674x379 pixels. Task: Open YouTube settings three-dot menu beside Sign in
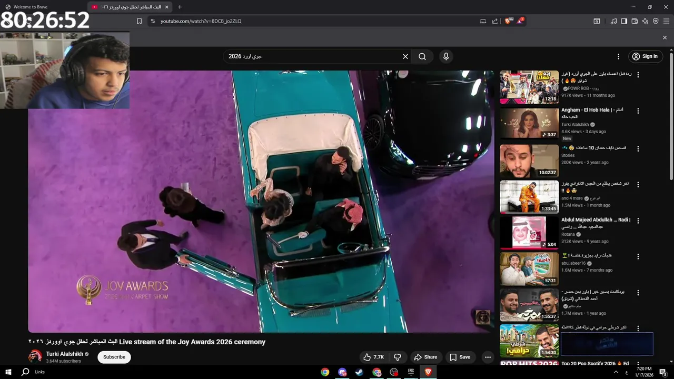click(x=619, y=56)
